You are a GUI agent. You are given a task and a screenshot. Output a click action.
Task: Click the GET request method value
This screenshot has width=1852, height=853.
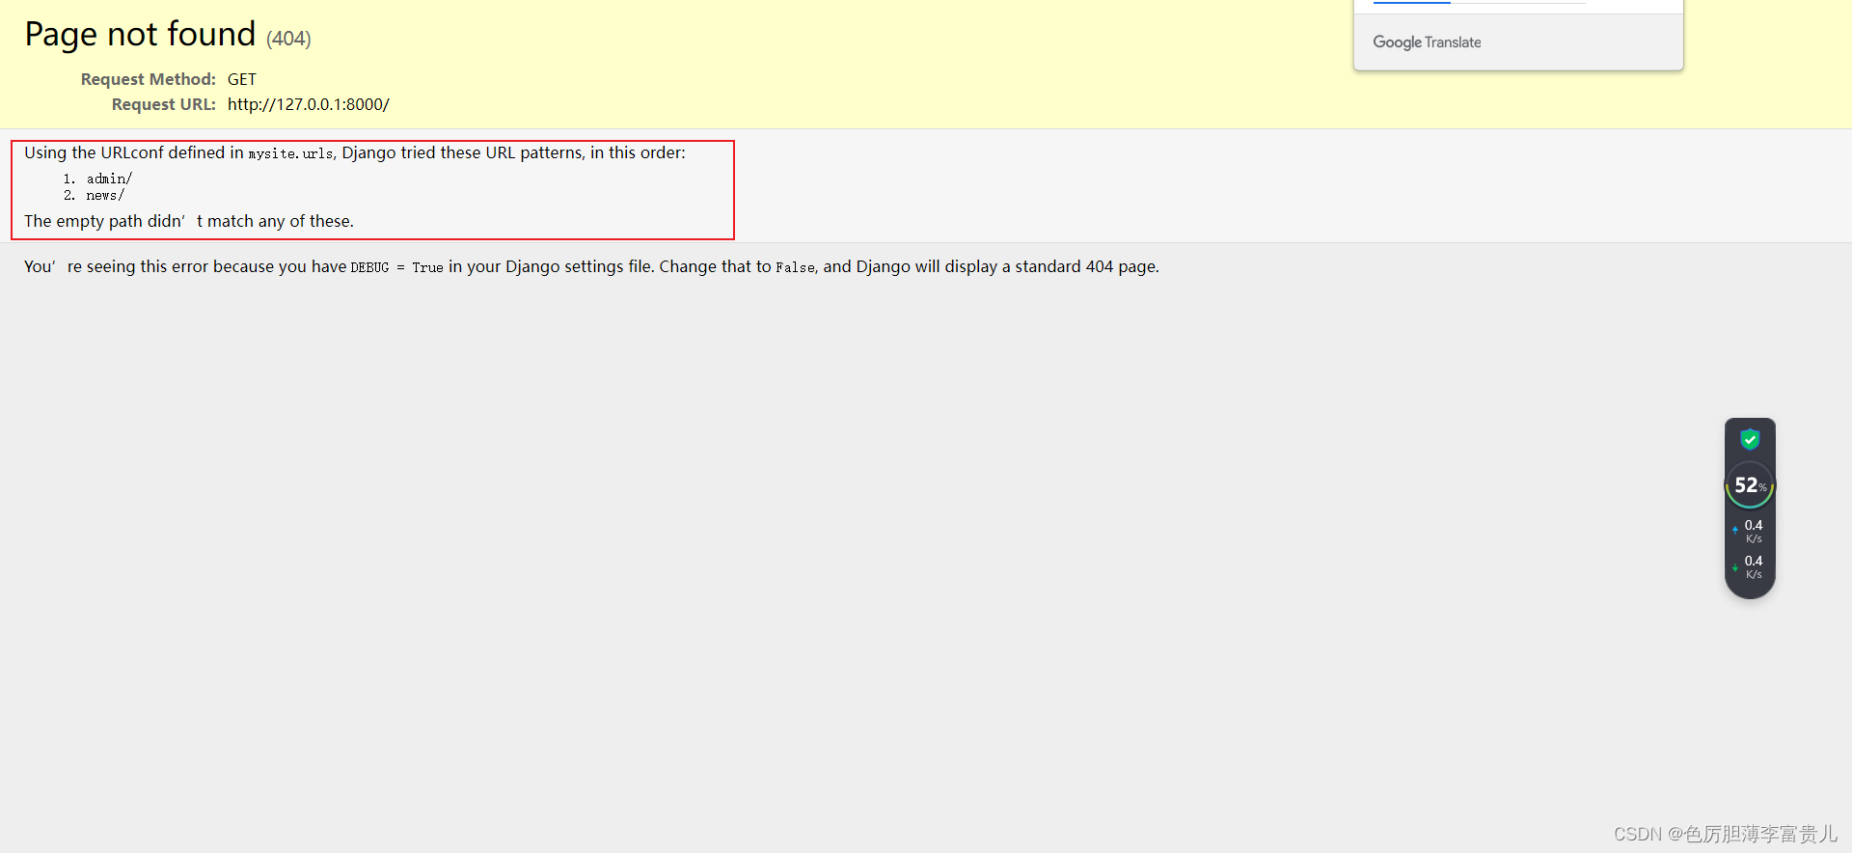[x=242, y=79]
